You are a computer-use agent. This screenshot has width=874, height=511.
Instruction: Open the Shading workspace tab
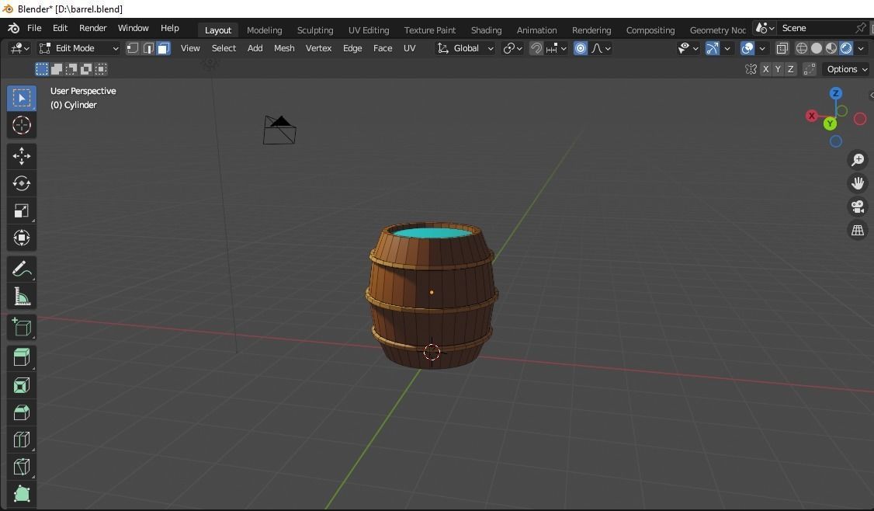pos(486,30)
